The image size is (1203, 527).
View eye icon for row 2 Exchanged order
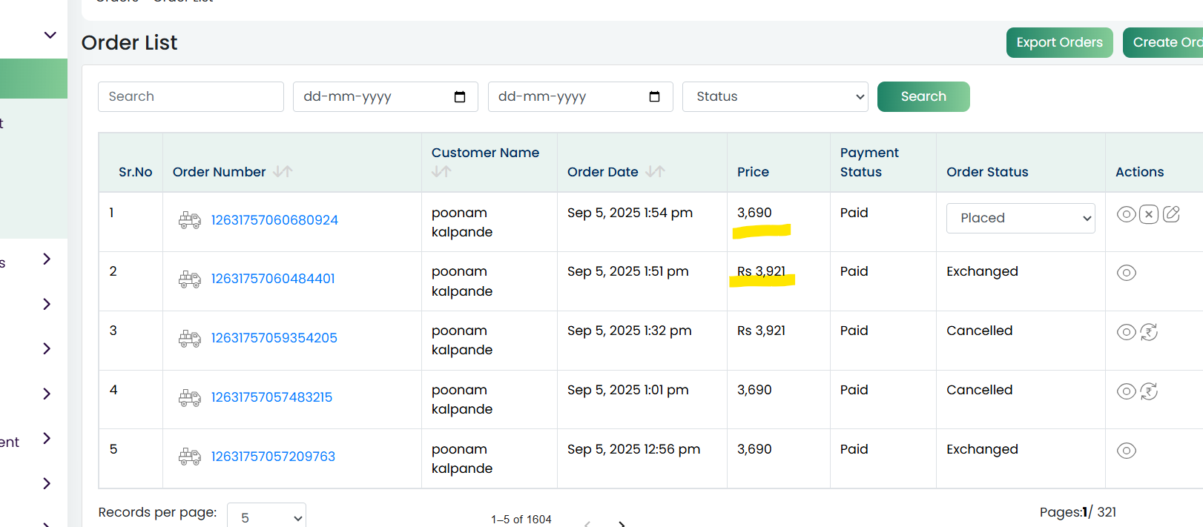pos(1127,273)
